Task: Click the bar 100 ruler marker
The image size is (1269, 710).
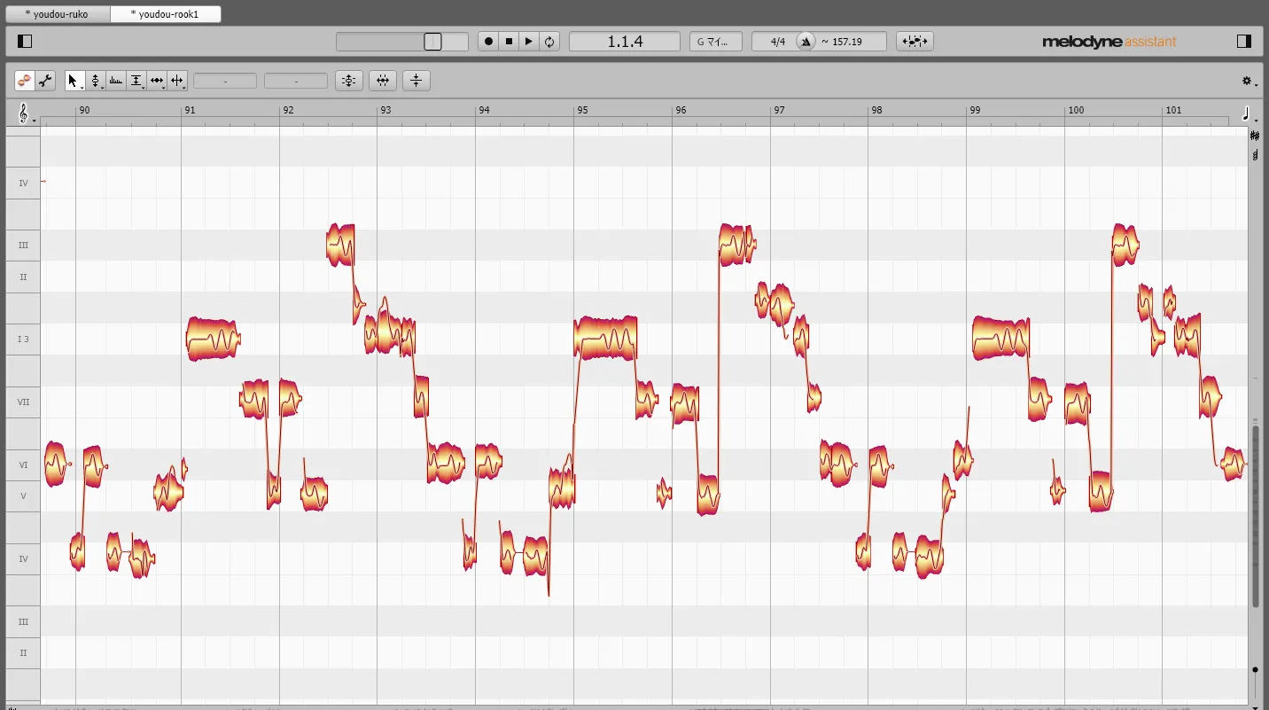Action: [1076, 111]
